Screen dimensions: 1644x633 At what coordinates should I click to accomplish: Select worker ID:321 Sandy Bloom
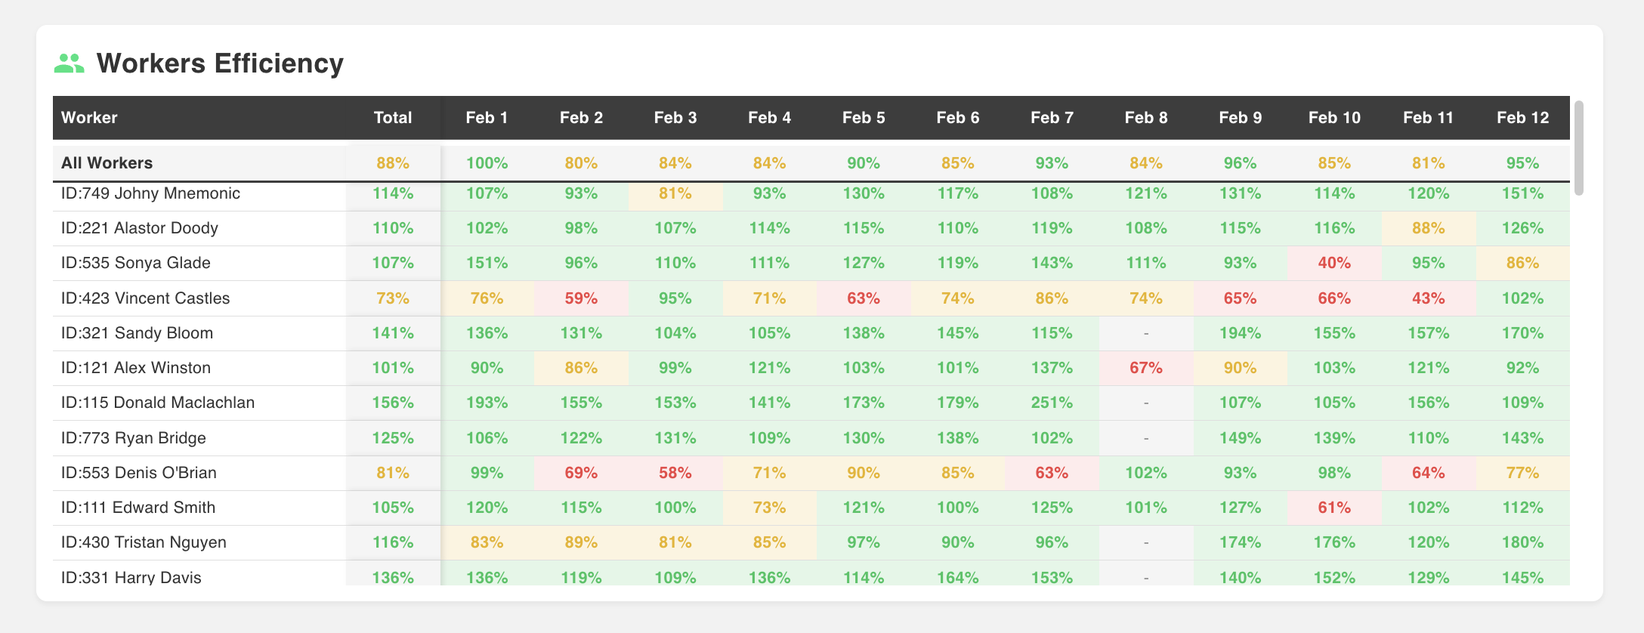point(138,333)
